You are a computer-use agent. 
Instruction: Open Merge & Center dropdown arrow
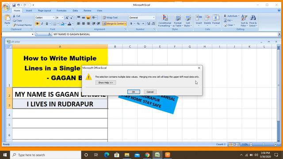coord(126,23)
